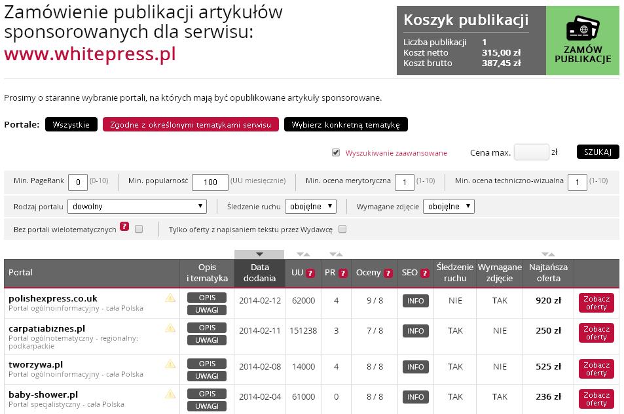Screen dimensions: 624x414
Task: Click the Data dodania column header
Action: pos(259,273)
